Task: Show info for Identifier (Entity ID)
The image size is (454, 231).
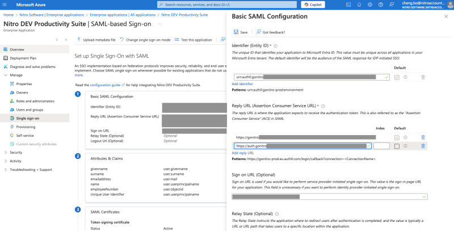Action: coord(276,46)
